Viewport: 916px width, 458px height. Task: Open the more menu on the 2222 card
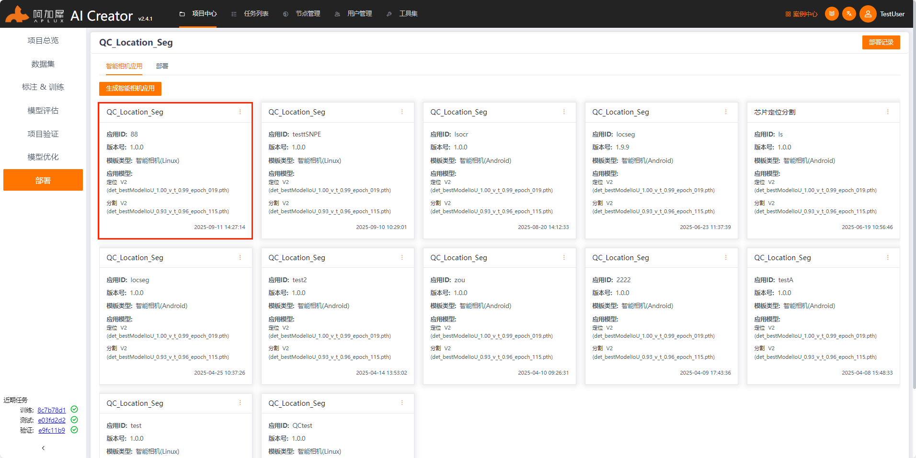pos(726,257)
